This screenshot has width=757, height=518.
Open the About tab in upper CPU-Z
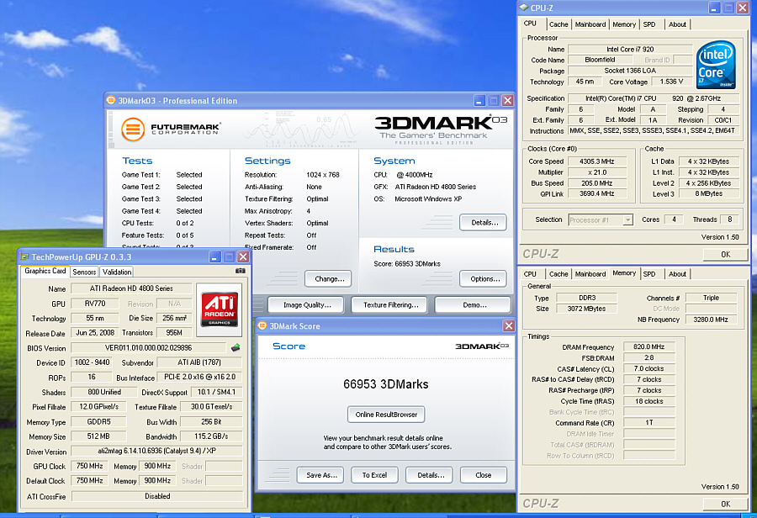pyautogui.click(x=677, y=24)
